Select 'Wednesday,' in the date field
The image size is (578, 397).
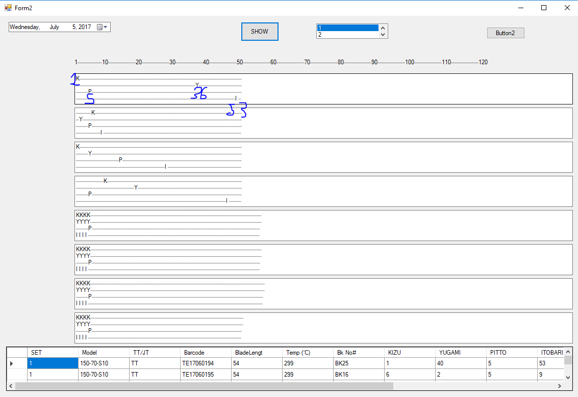pyautogui.click(x=24, y=27)
